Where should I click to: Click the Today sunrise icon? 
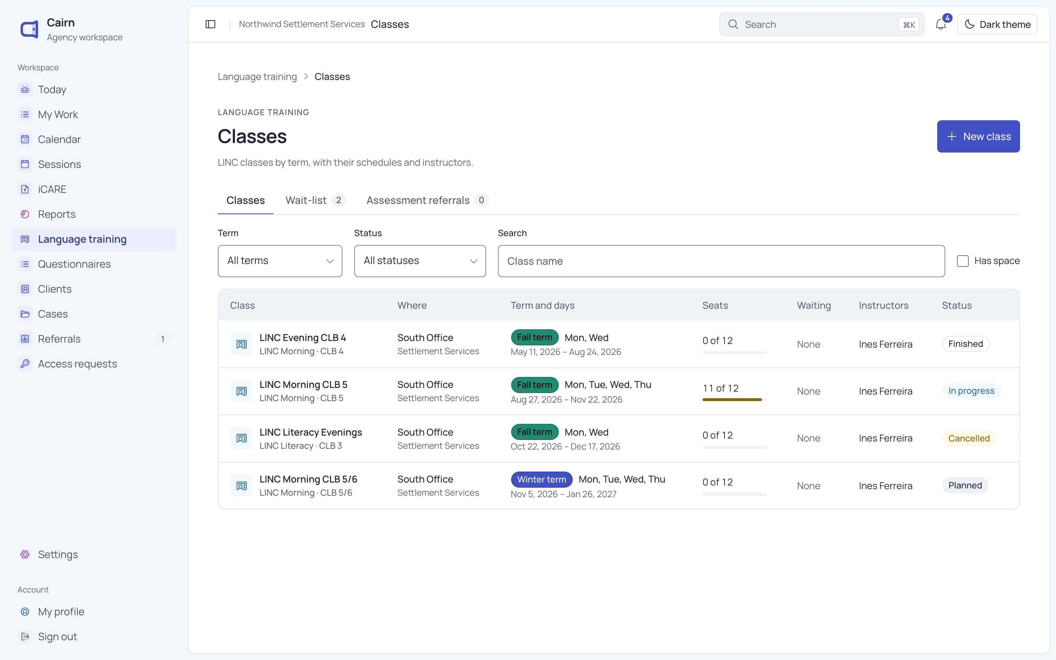[x=25, y=89]
